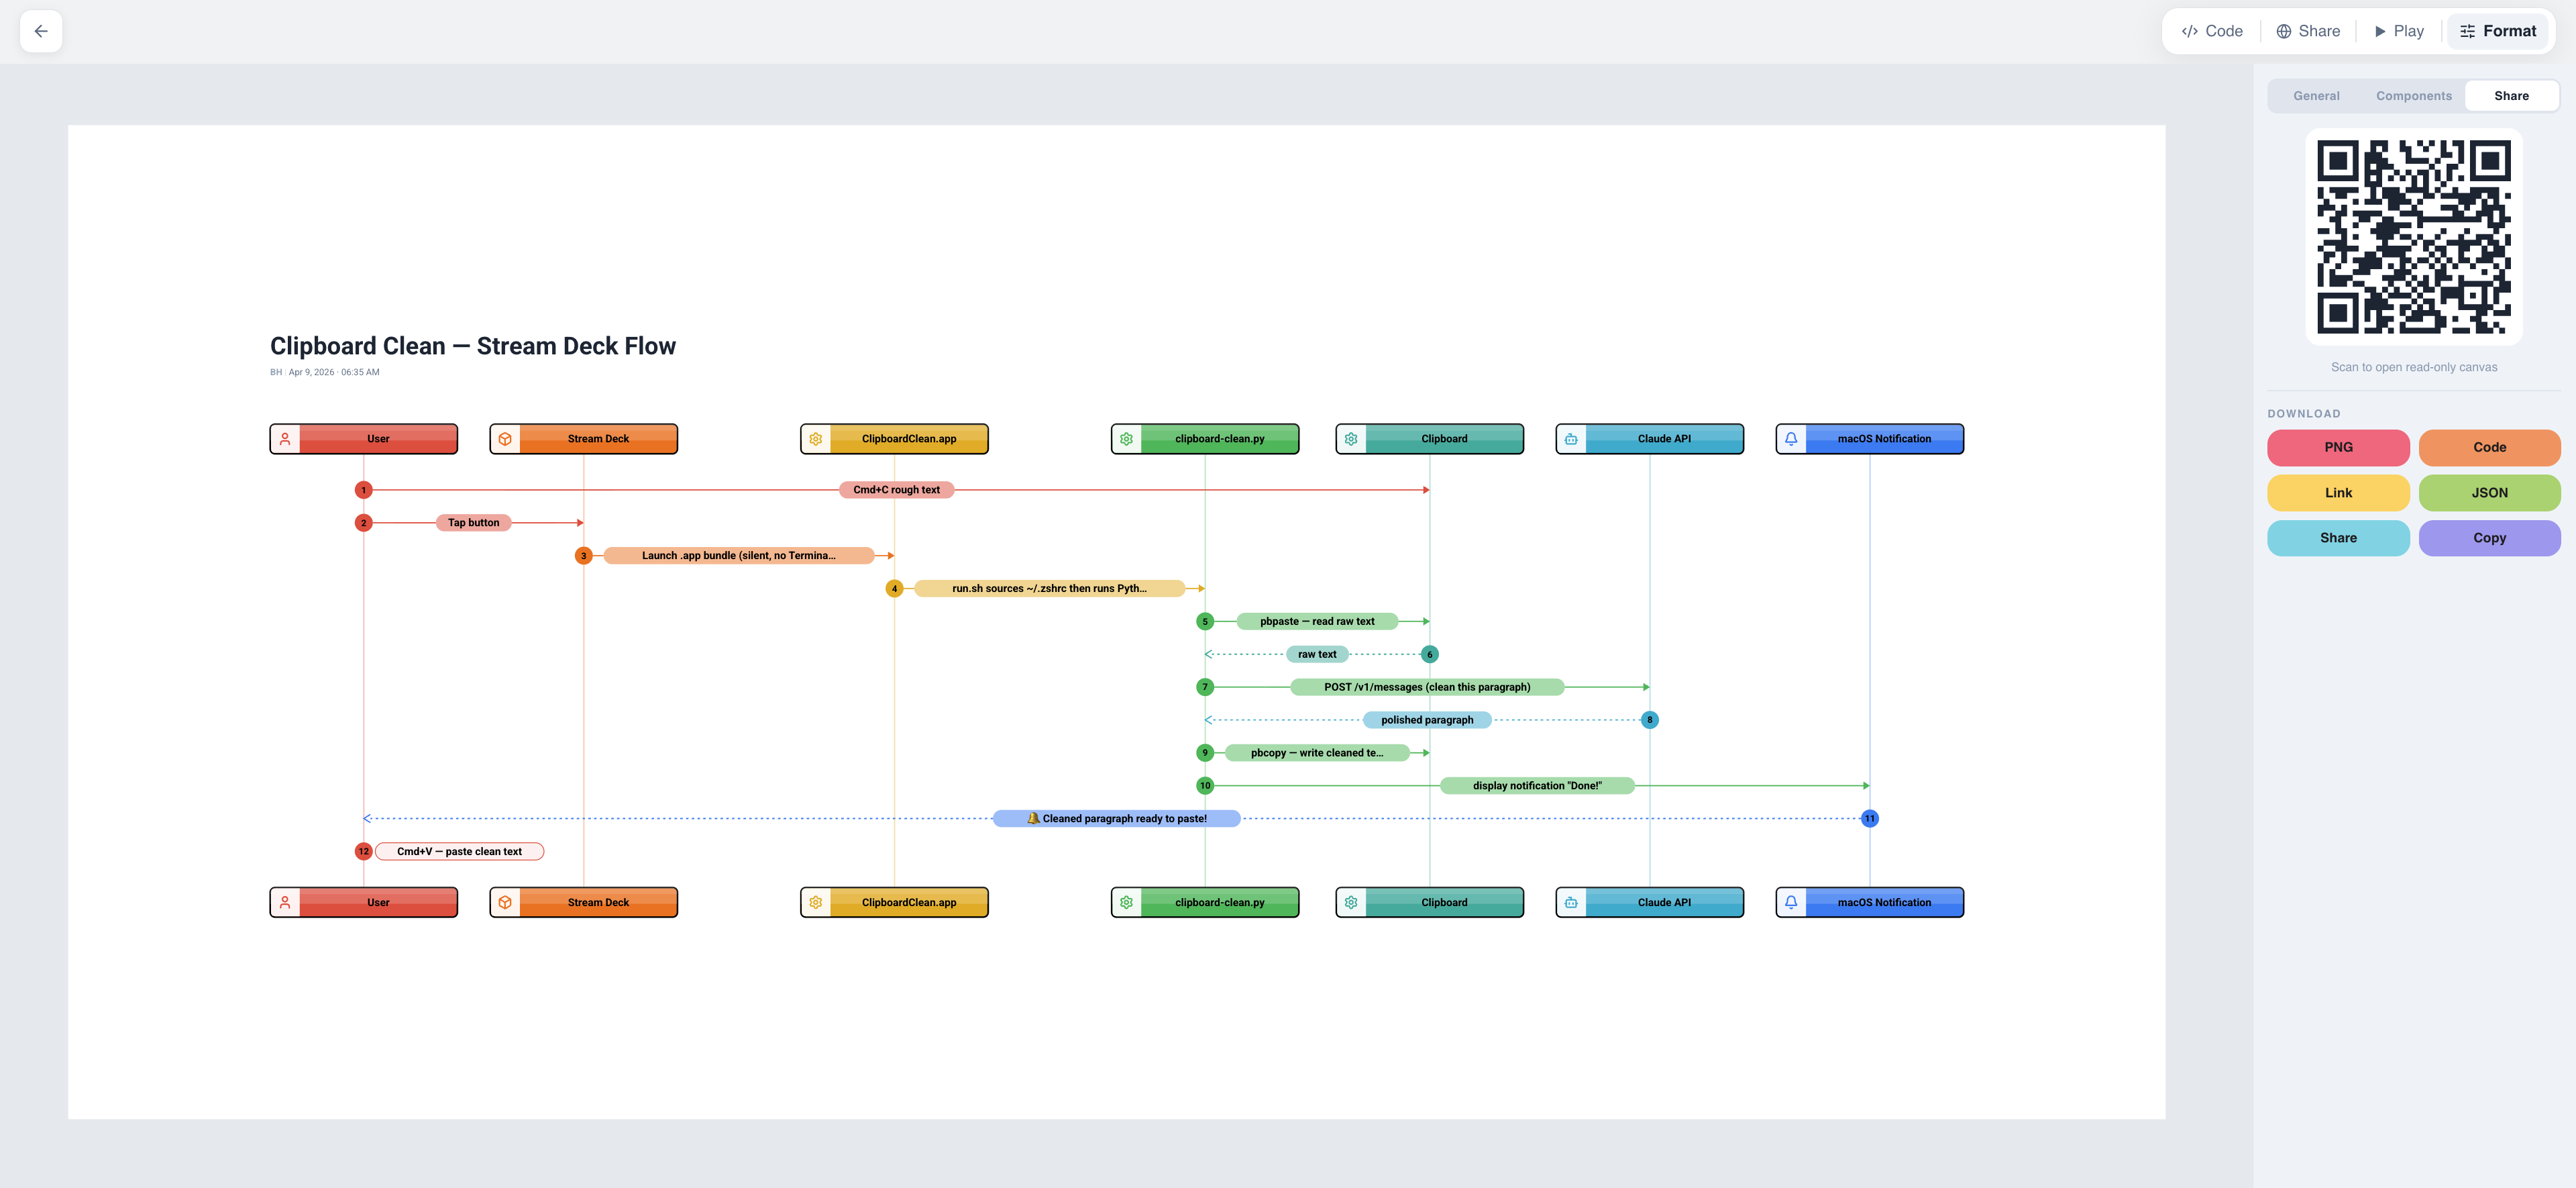
Task: Click the bell icon beside top macOS Notification
Action: click(x=1791, y=438)
